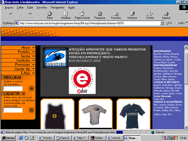
Task: Expand the address bar dropdown
Action: tap(162, 23)
